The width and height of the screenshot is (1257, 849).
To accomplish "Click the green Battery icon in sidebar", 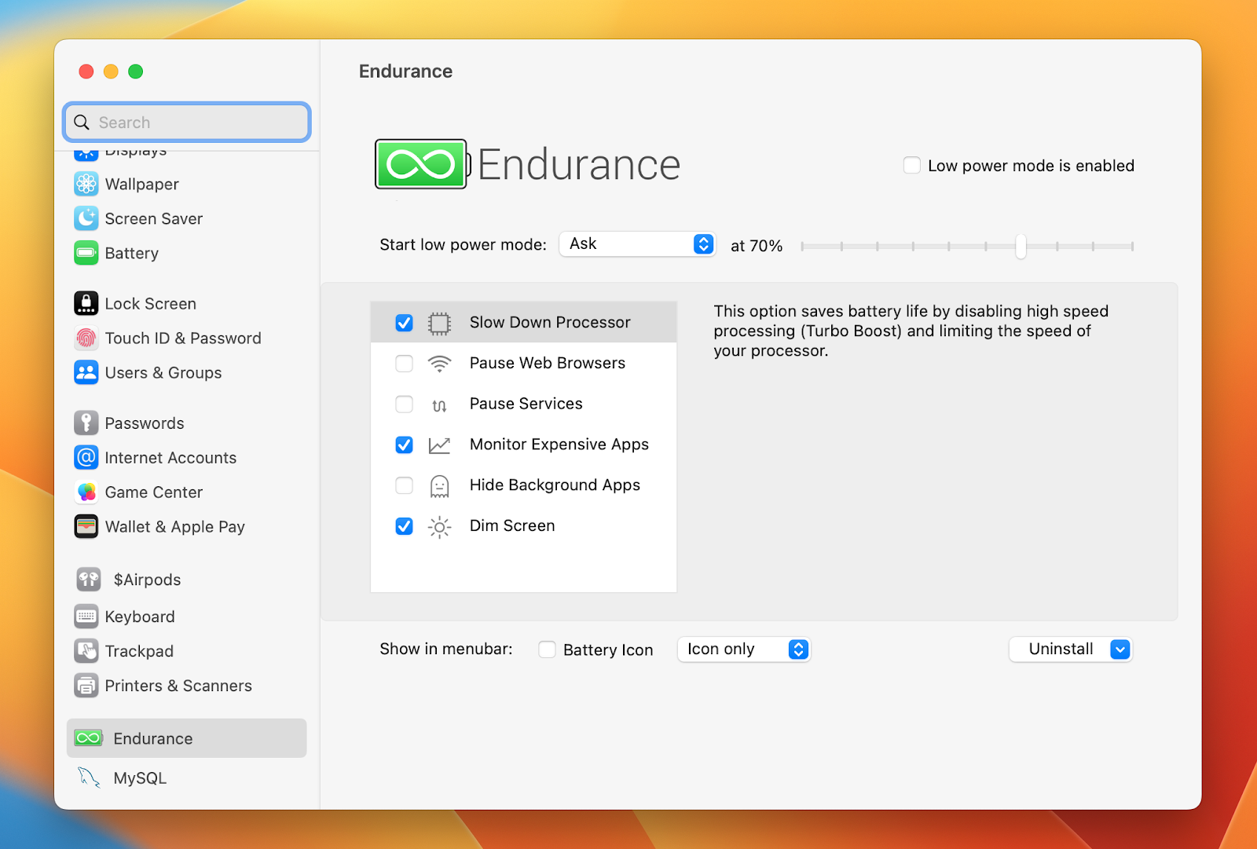I will 86,253.
